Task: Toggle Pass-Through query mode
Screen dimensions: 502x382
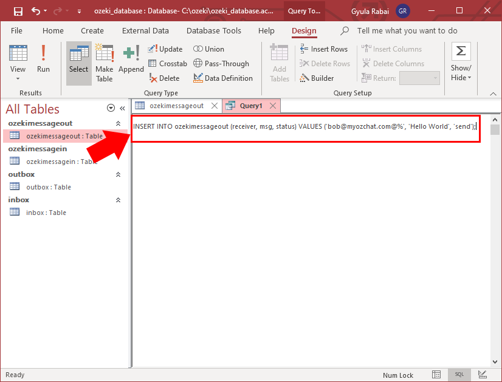Action: pyautogui.click(x=223, y=63)
